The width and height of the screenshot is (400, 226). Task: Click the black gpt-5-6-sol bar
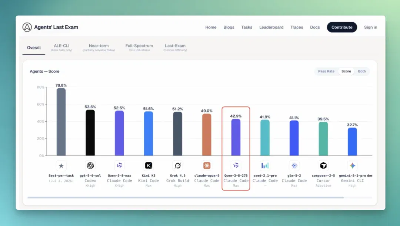click(x=90, y=133)
